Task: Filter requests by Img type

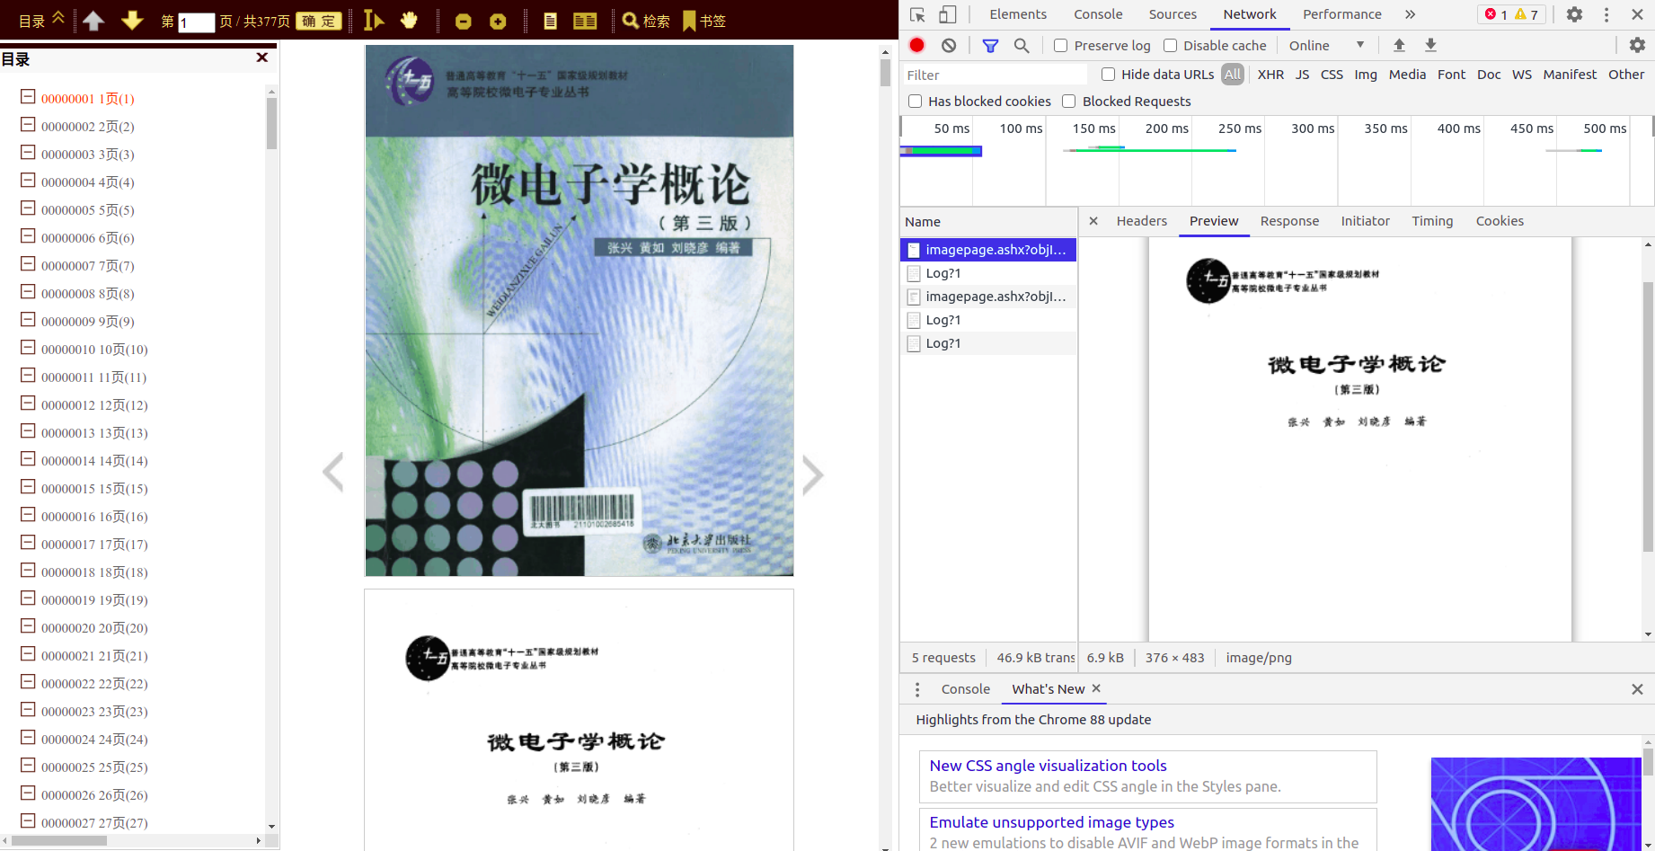Action: click(1366, 75)
